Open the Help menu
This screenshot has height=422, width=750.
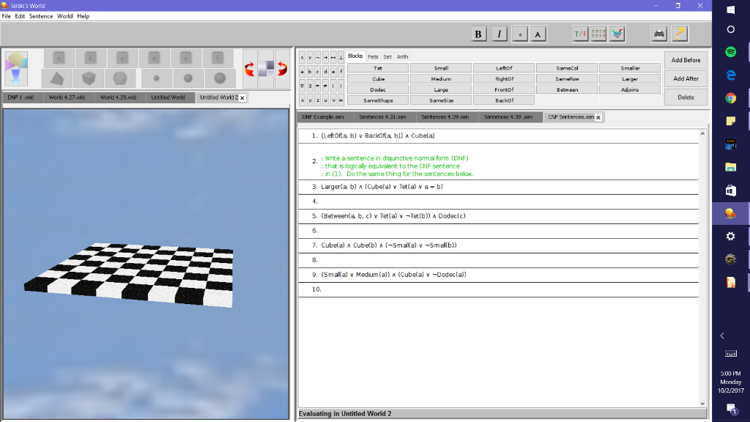point(83,16)
